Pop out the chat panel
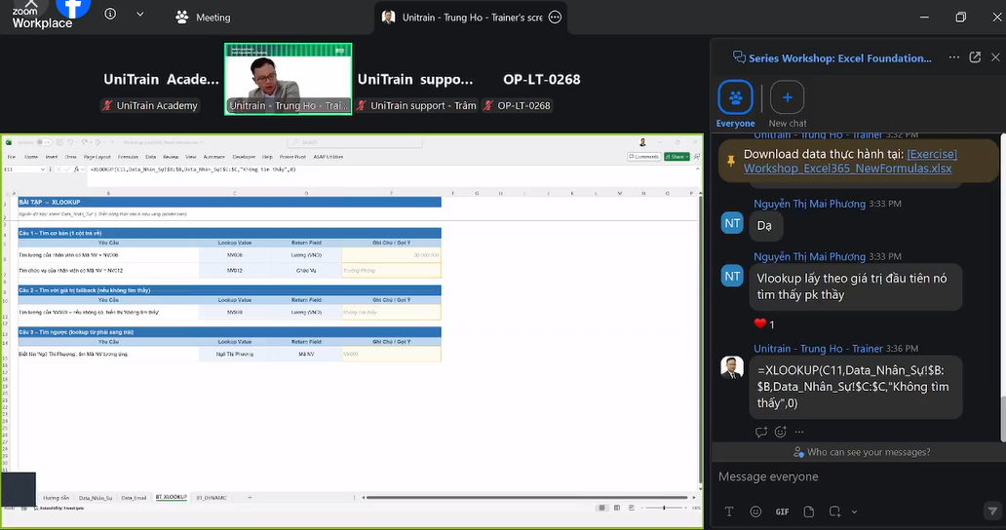 click(x=975, y=57)
